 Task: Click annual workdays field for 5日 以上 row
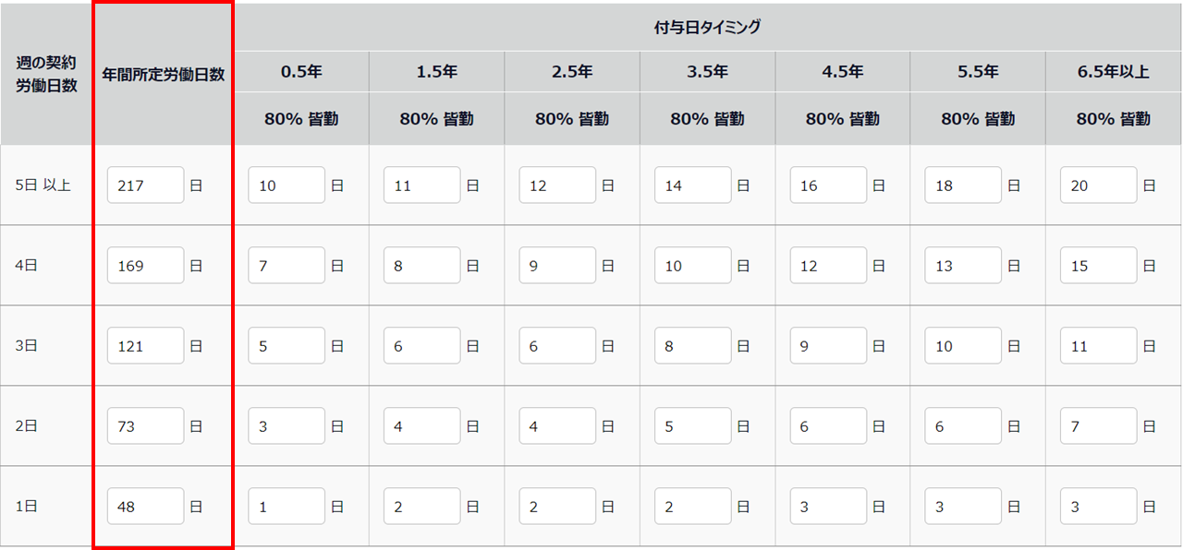pos(145,185)
